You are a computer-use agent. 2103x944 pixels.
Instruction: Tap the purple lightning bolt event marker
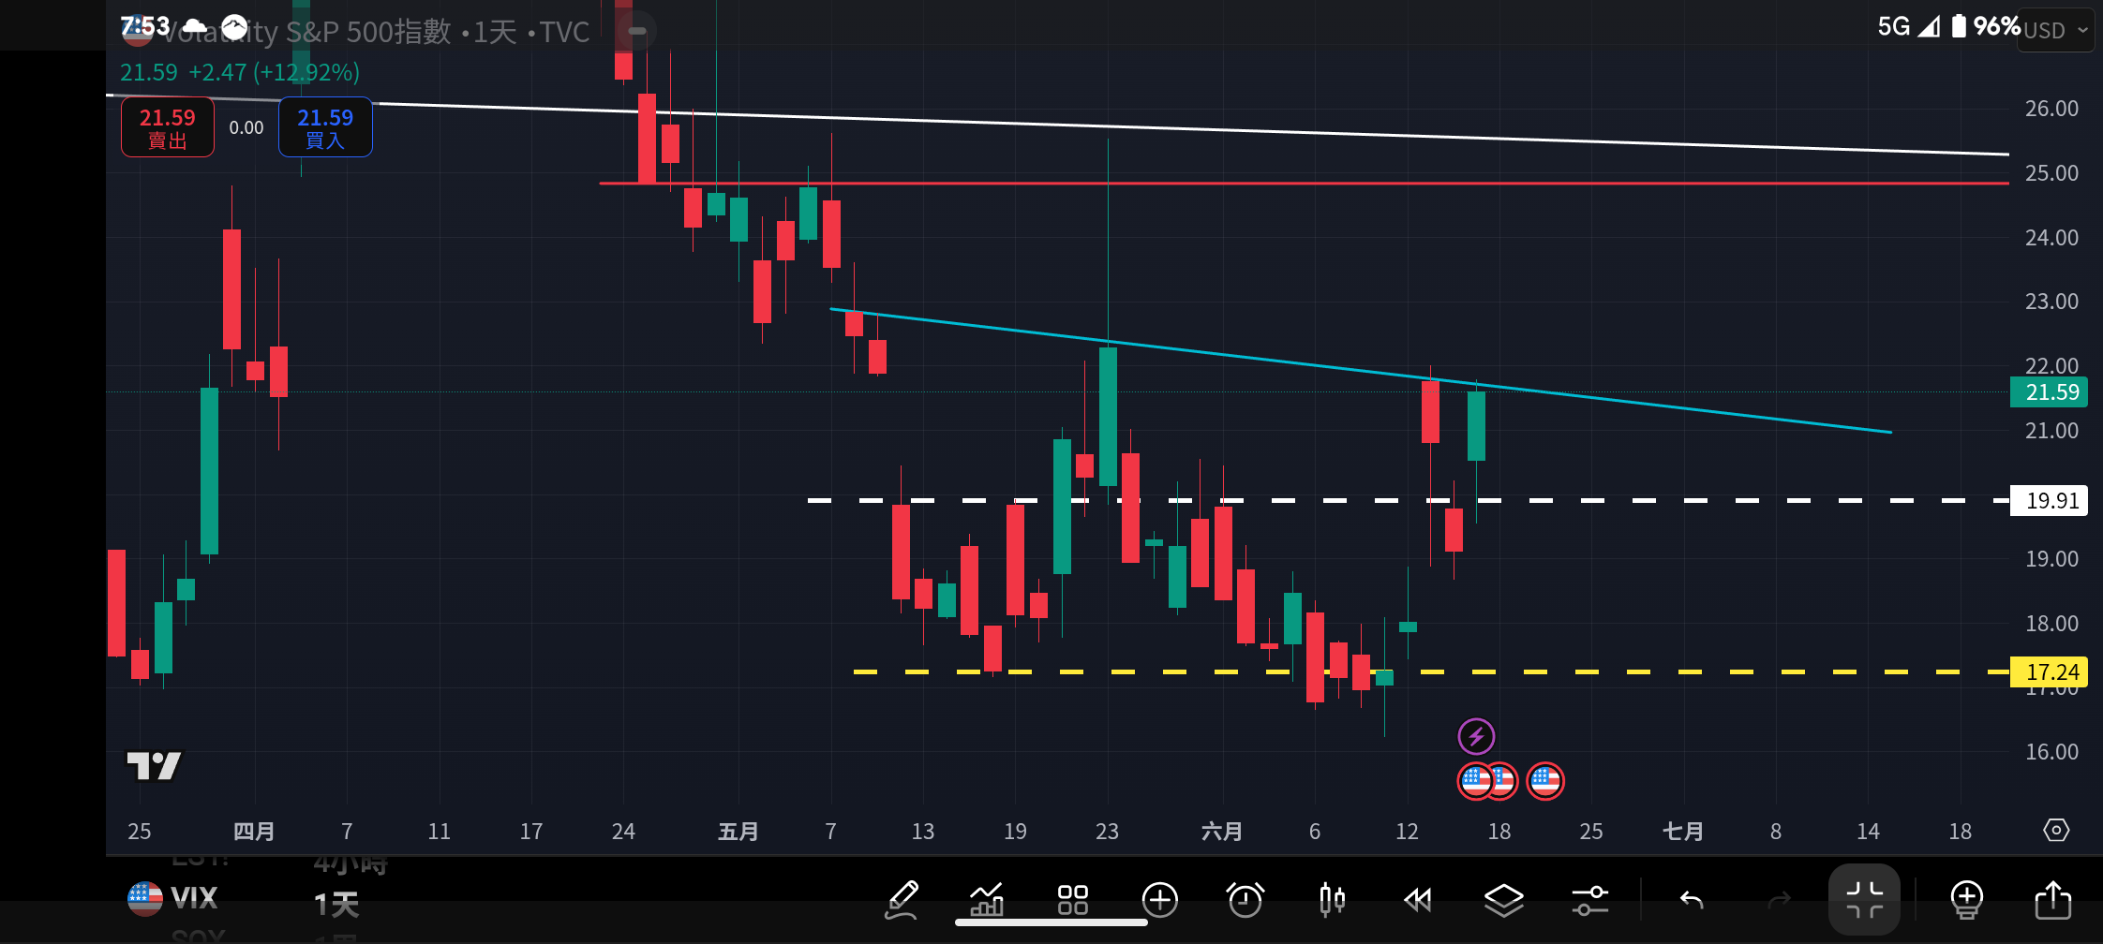(x=1476, y=736)
